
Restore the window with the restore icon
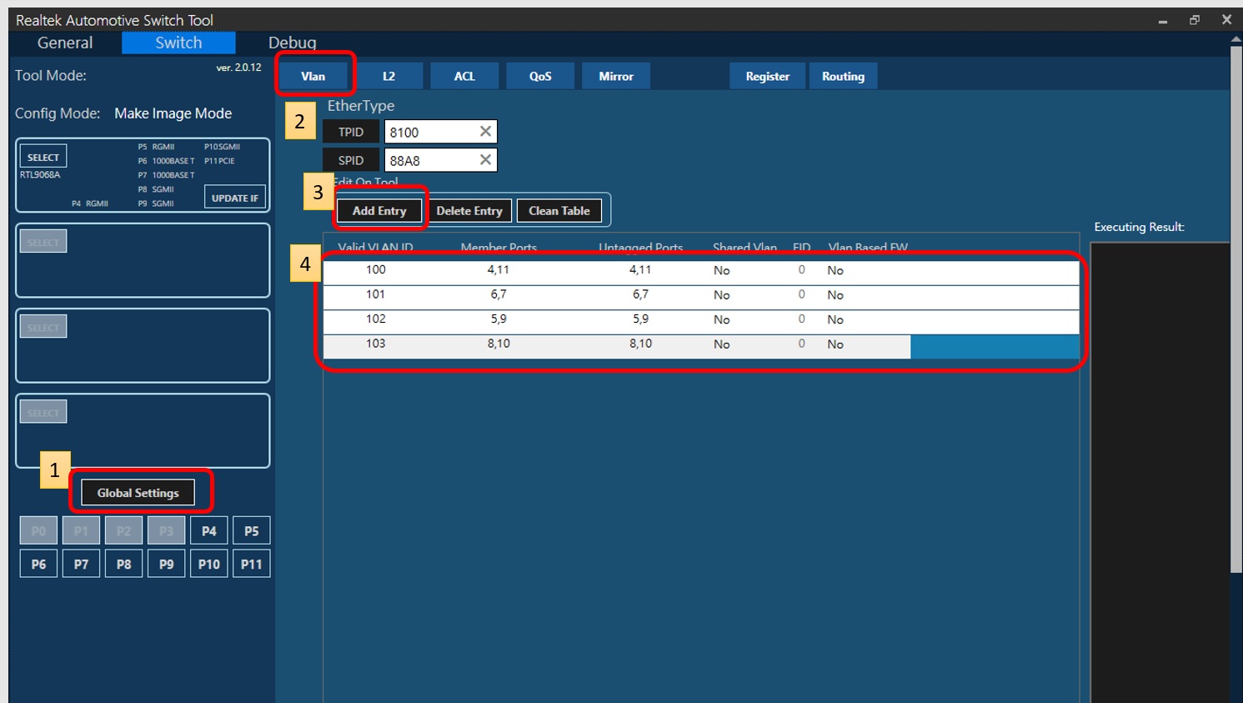pos(1195,20)
